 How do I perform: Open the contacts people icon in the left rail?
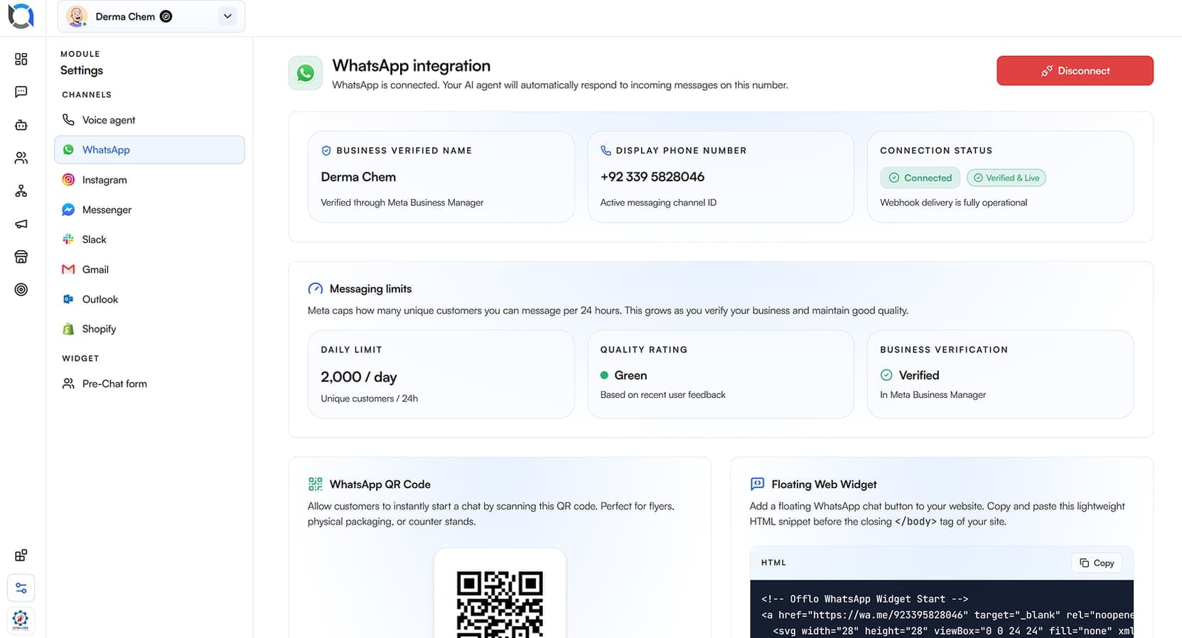tap(21, 158)
